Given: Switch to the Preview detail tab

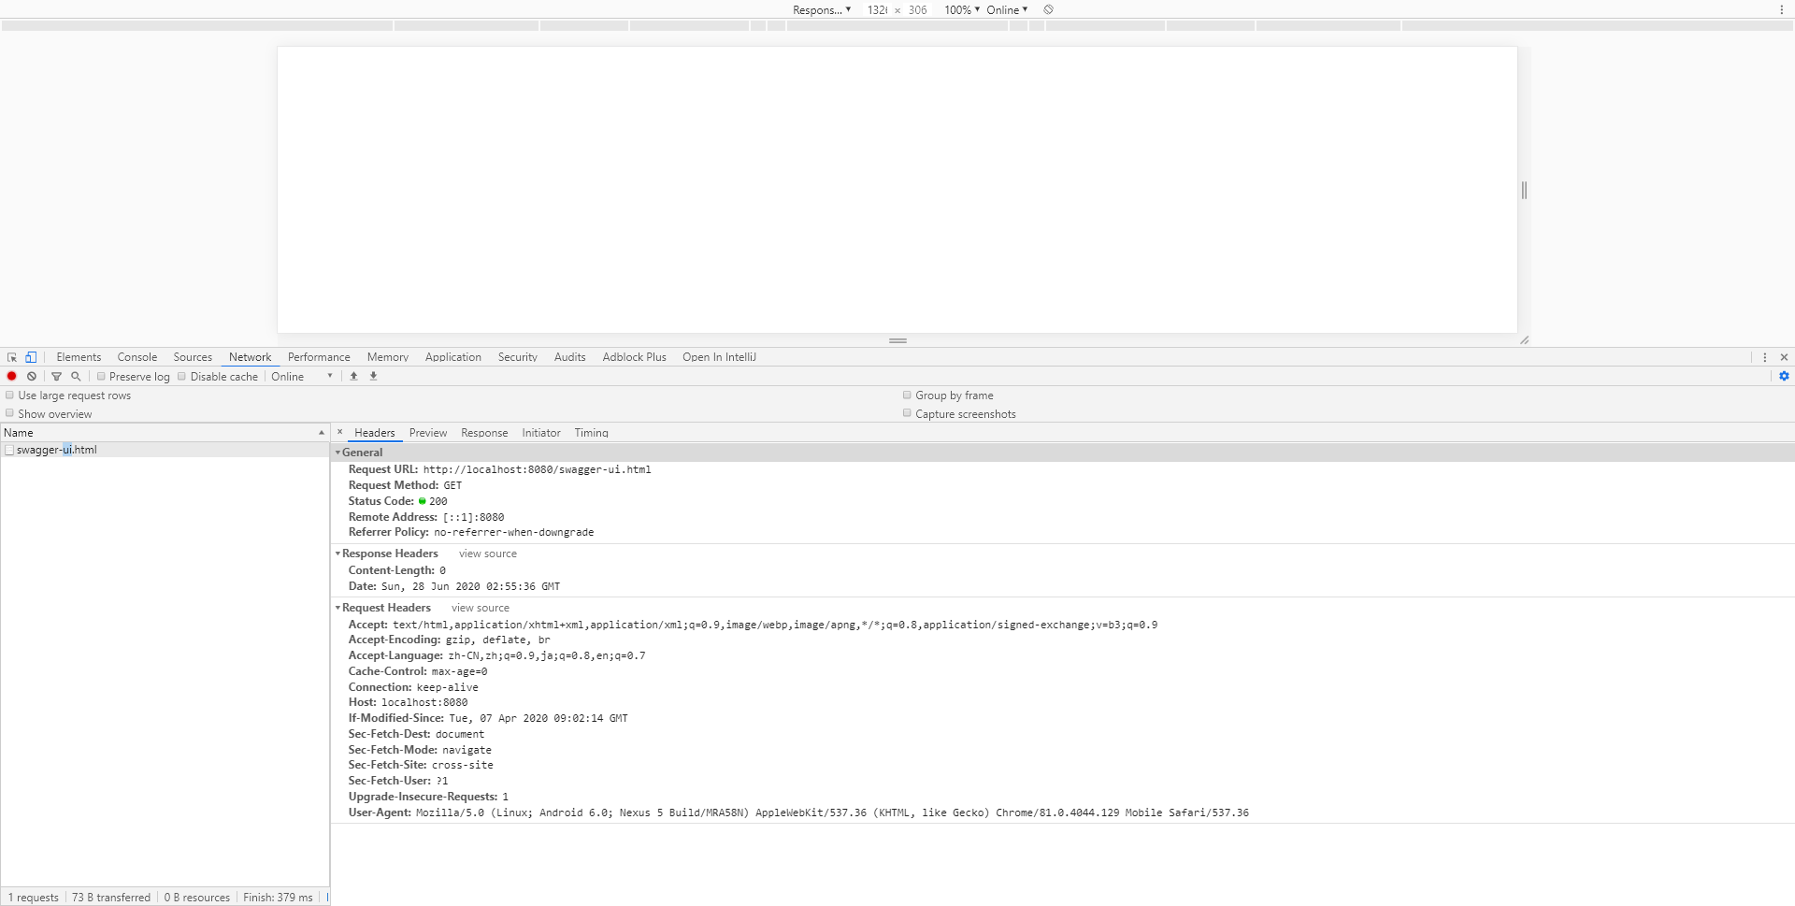Looking at the screenshot, I should 428,433.
